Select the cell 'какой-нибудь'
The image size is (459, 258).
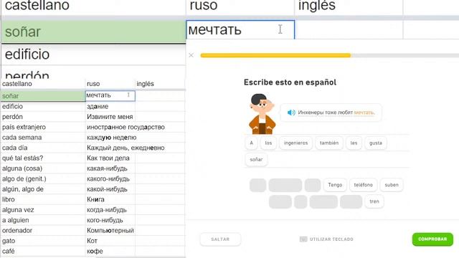click(x=110, y=189)
